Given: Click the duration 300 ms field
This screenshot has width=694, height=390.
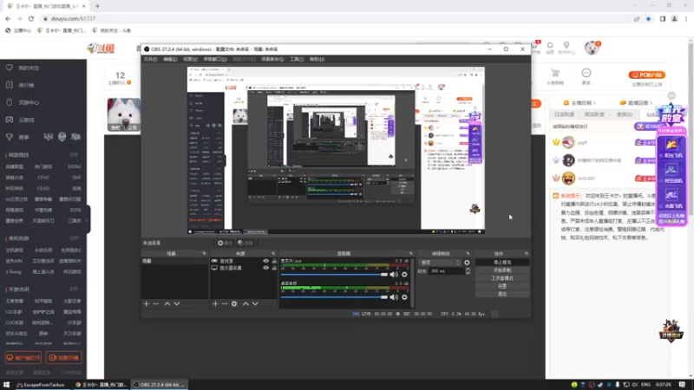Looking at the screenshot, I should tap(446, 271).
